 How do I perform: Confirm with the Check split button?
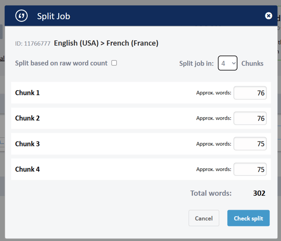pos(248,218)
